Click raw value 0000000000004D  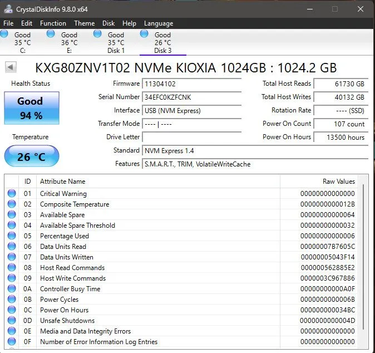(328, 320)
